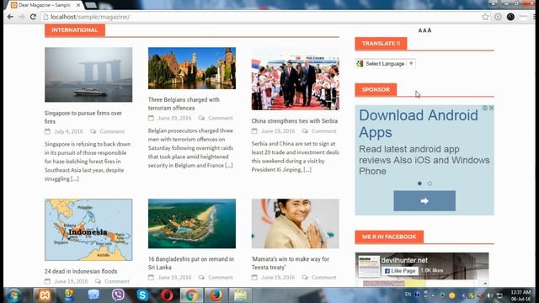The image size is (539, 303).
Task: Open the file explorer taskbar icon
Action: point(240,295)
